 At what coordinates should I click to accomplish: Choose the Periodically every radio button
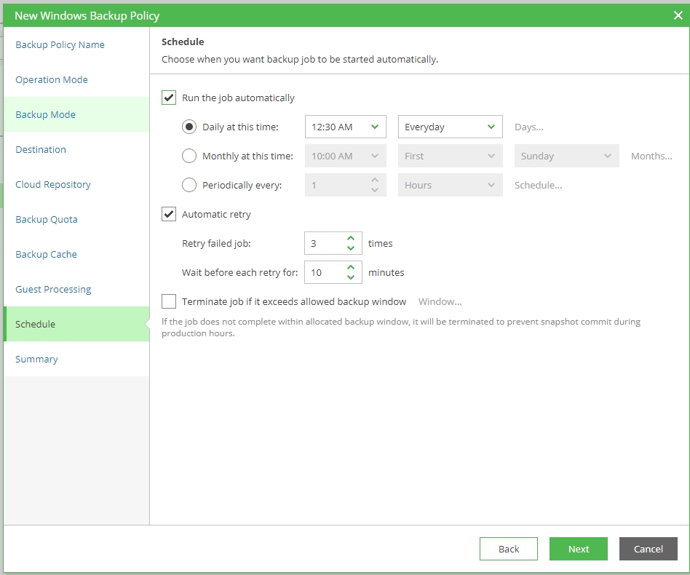(189, 185)
